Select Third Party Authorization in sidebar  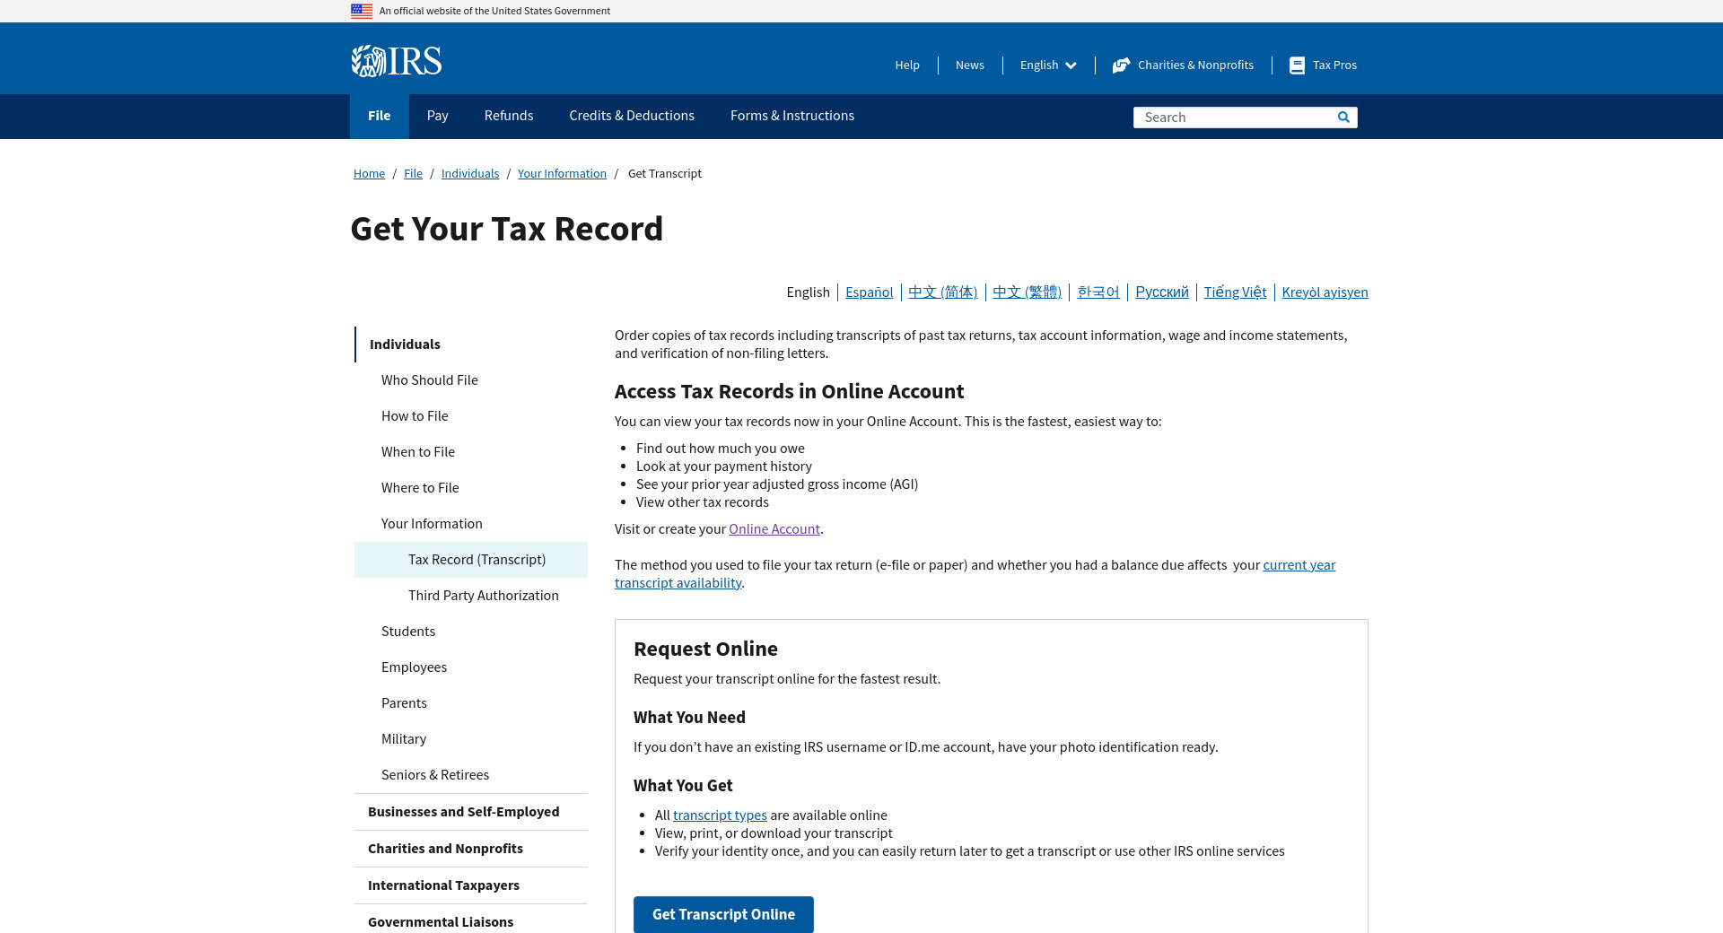tap(483, 596)
